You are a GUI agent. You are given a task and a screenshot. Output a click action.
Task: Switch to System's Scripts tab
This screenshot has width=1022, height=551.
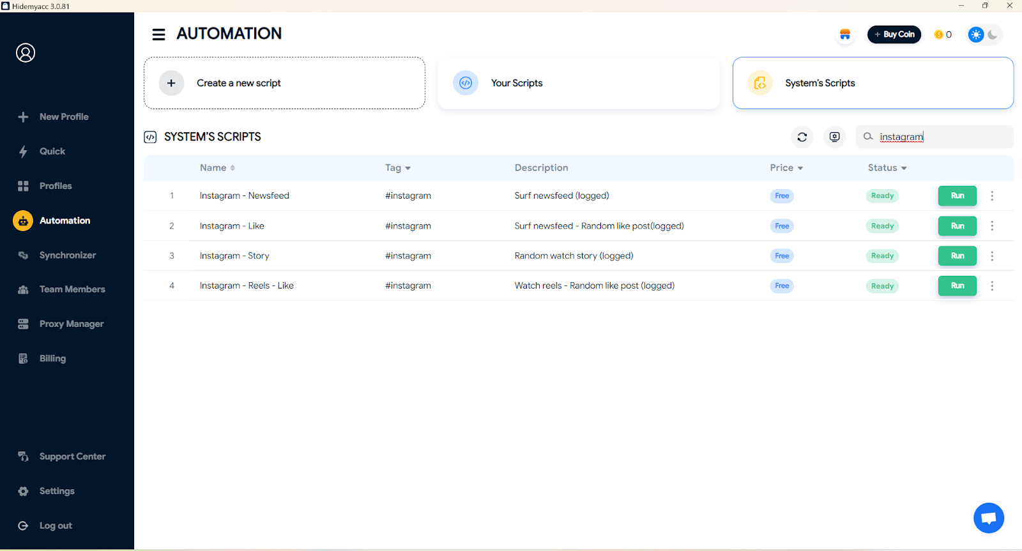coord(873,83)
